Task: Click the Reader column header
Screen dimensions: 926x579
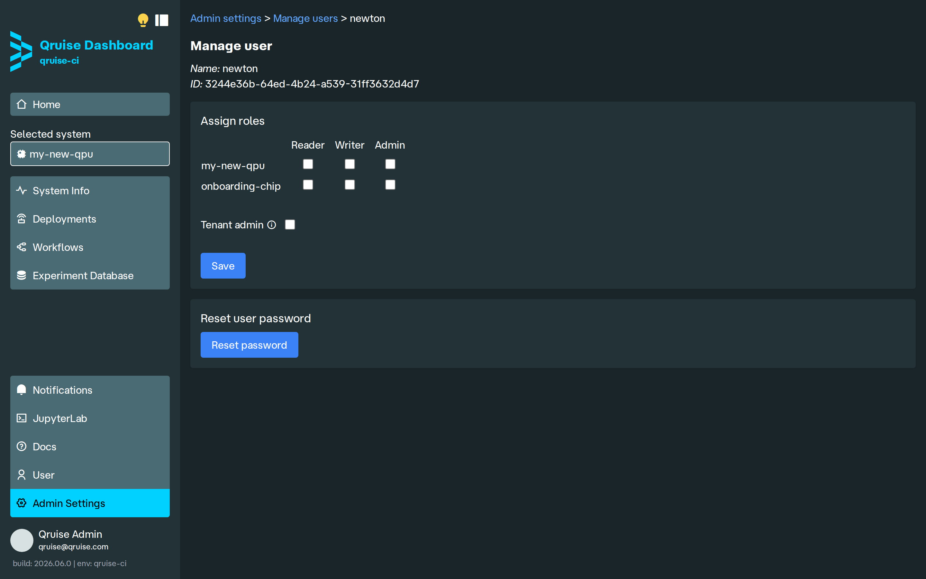Action: click(308, 145)
